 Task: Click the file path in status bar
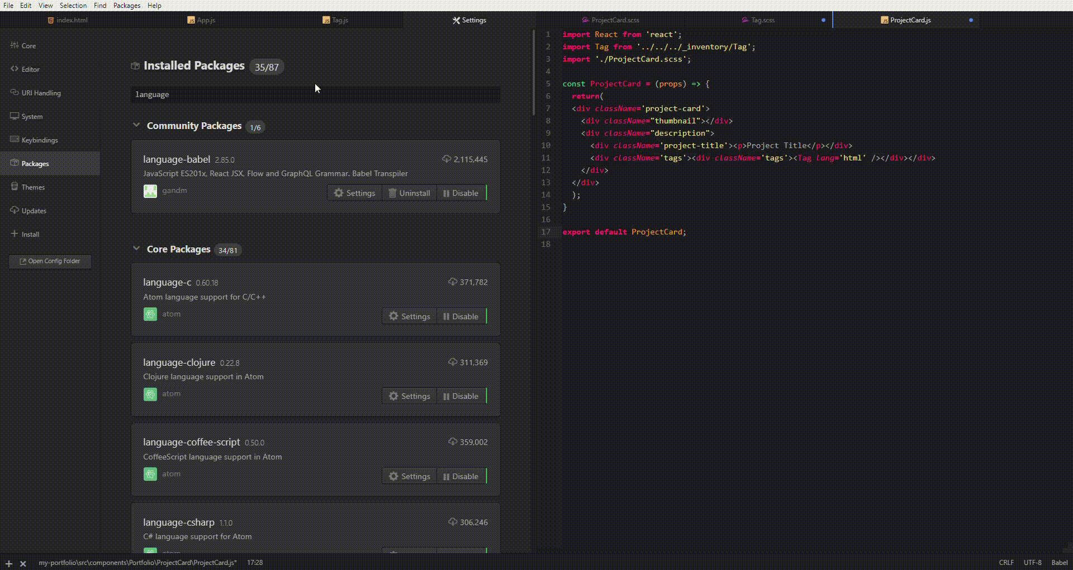pyautogui.click(x=137, y=563)
